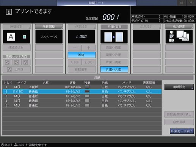Click tray 2 remaining paper level icon

click(87, 91)
